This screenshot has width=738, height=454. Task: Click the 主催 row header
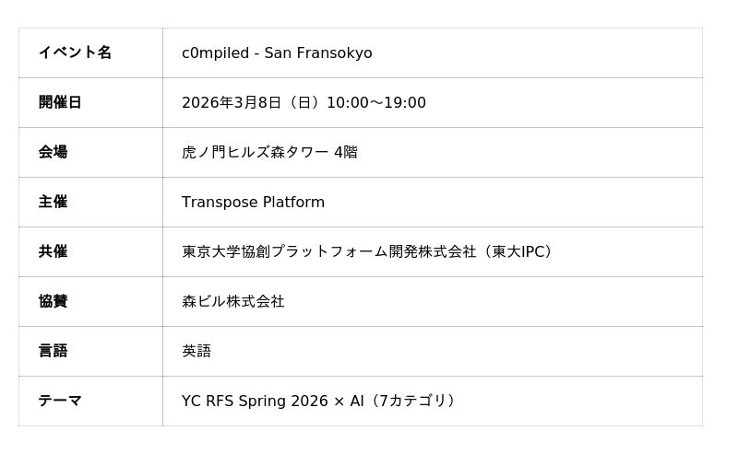(x=53, y=203)
